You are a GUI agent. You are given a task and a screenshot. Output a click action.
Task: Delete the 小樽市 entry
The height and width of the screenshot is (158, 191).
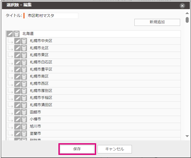pos(24,119)
